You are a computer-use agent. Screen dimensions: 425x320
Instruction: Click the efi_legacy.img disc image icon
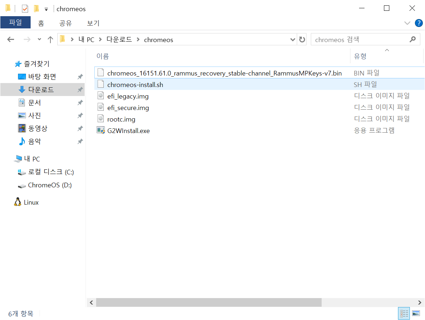pos(100,96)
